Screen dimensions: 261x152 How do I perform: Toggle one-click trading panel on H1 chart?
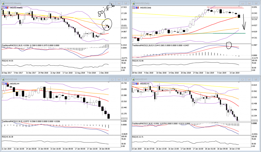pos(133,84)
